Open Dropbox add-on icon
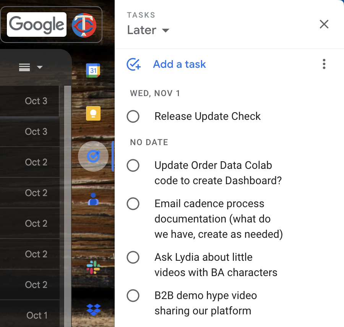Screen dimensions: 344x327 (x=93, y=309)
